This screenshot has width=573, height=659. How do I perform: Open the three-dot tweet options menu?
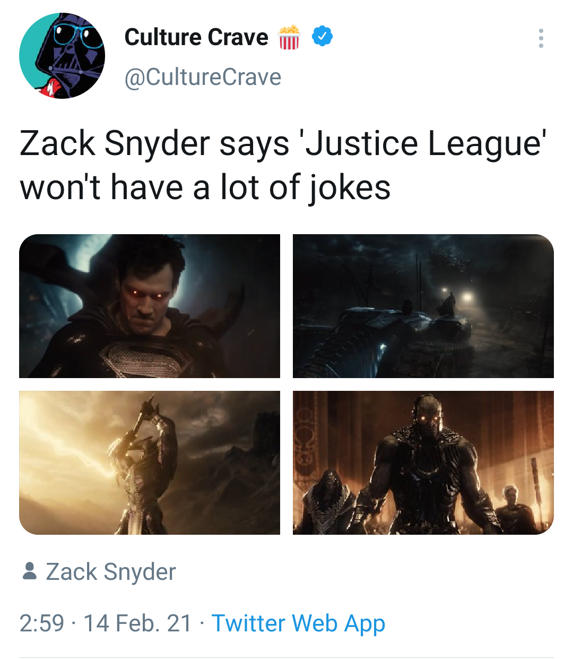[x=541, y=38]
